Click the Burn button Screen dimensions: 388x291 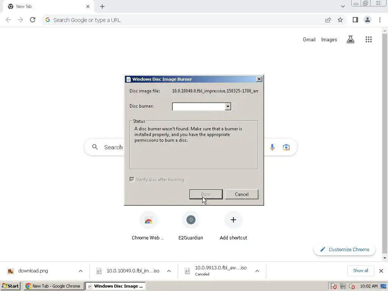206,194
